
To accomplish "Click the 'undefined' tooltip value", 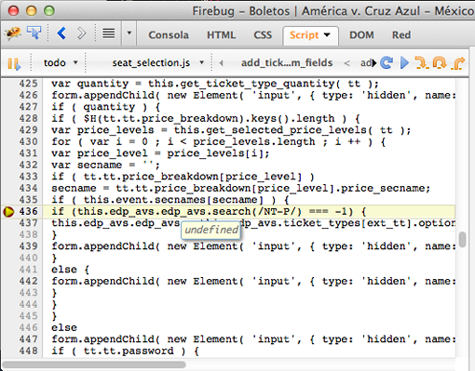I will coord(211,230).
